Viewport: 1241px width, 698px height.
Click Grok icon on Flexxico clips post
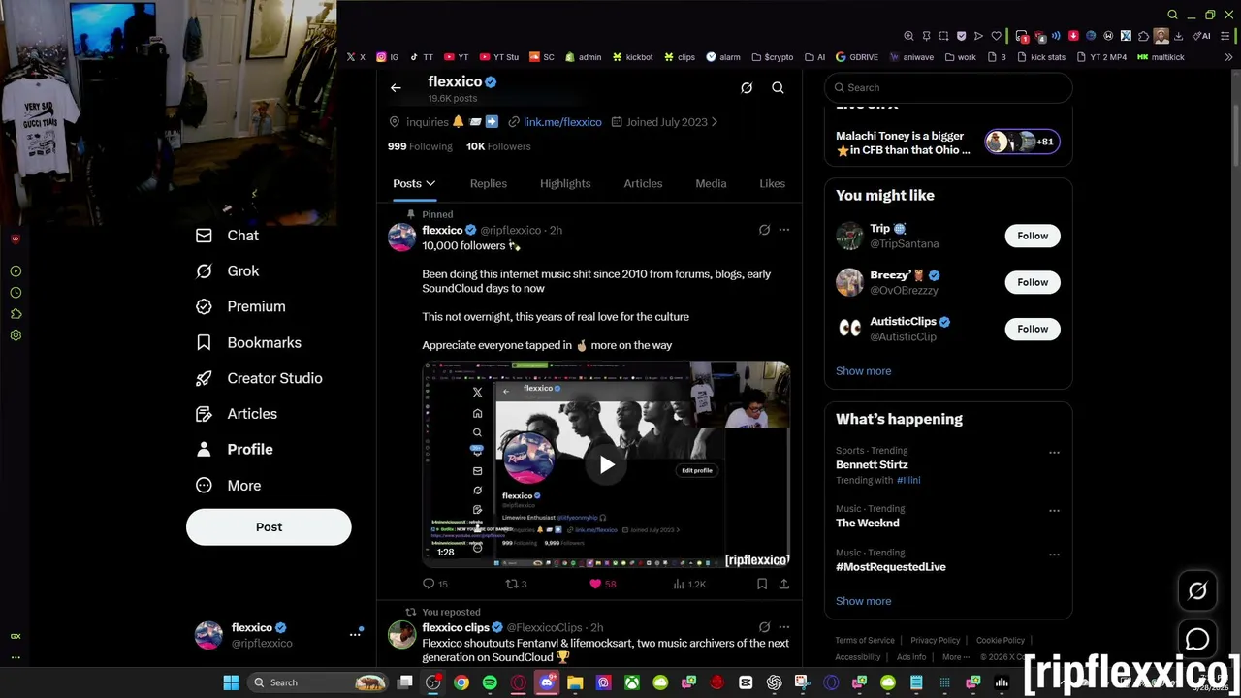point(764,627)
